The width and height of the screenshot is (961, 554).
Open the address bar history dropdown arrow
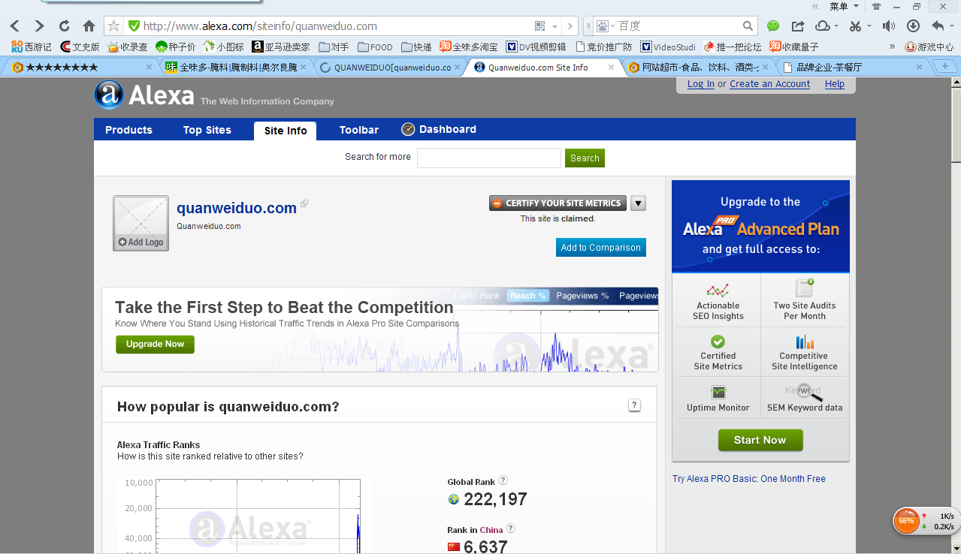555,26
